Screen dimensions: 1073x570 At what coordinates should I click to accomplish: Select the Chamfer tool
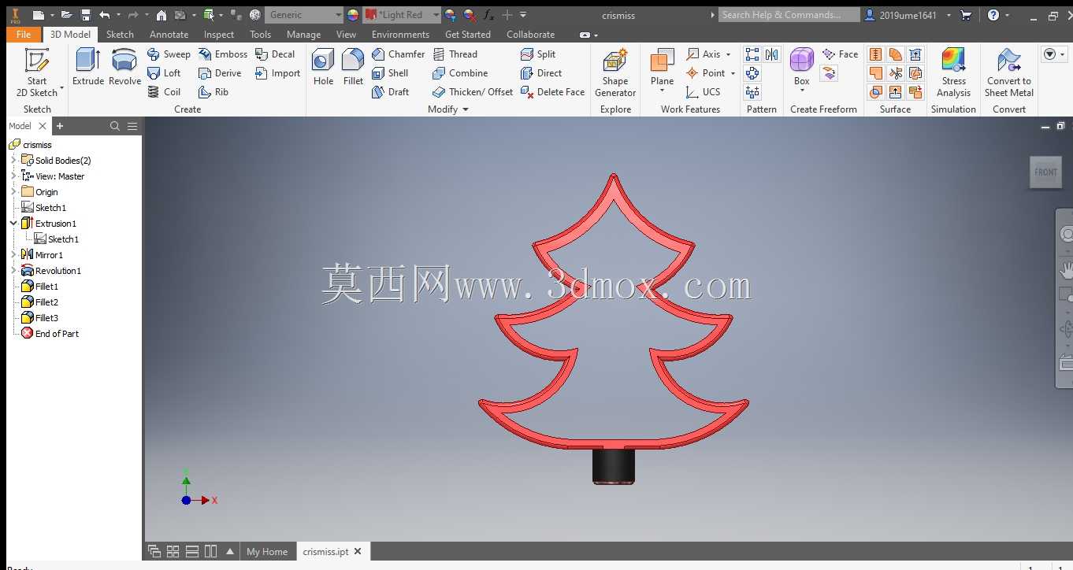point(398,54)
